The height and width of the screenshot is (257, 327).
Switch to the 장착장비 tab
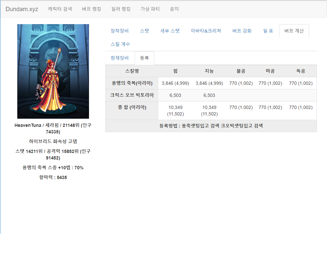(120, 31)
